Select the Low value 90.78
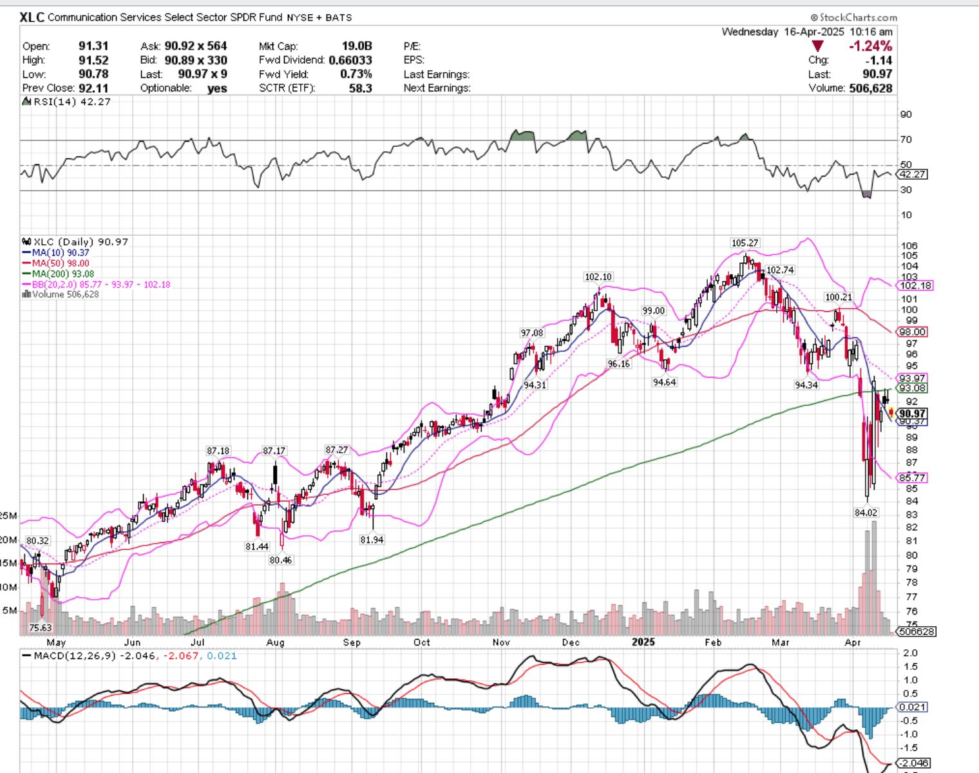 93,74
